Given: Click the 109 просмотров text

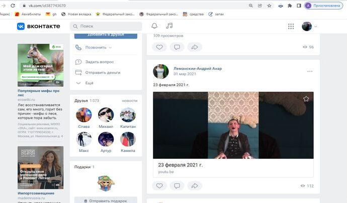Looking at the screenshot, I should 168,36.
